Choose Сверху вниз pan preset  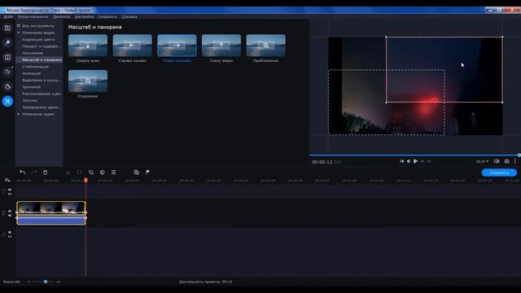88,46
